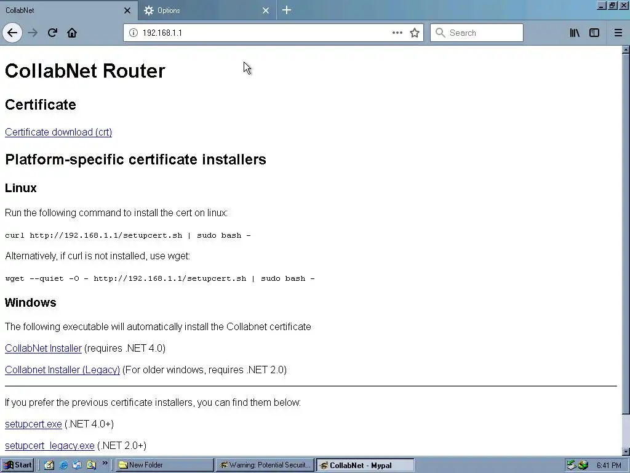
Task: Click the CollabNet - Mypal taskbar button
Action: tap(365, 465)
